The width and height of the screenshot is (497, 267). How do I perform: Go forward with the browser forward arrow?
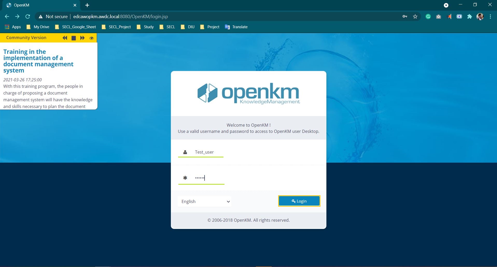pyautogui.click(x=17, y=17)
